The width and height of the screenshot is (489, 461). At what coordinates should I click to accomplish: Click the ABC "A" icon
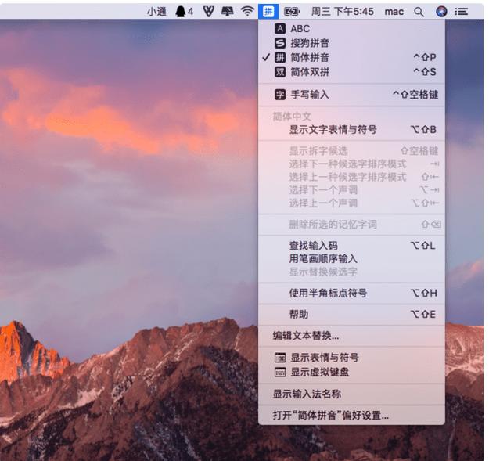280,29
